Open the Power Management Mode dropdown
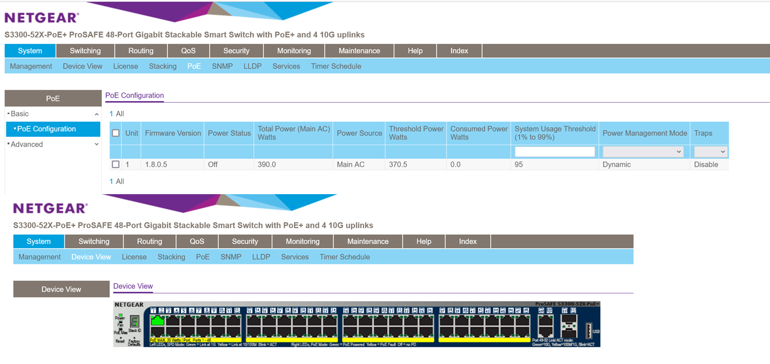770x364 pixels. coord(643,152)
